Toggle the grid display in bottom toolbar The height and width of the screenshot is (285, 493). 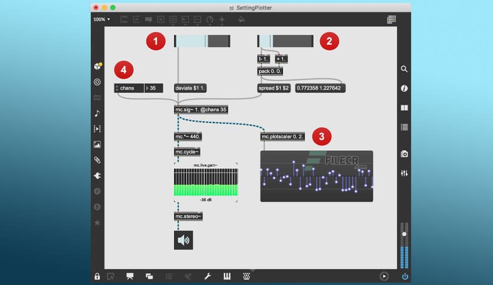pos(169,276)
